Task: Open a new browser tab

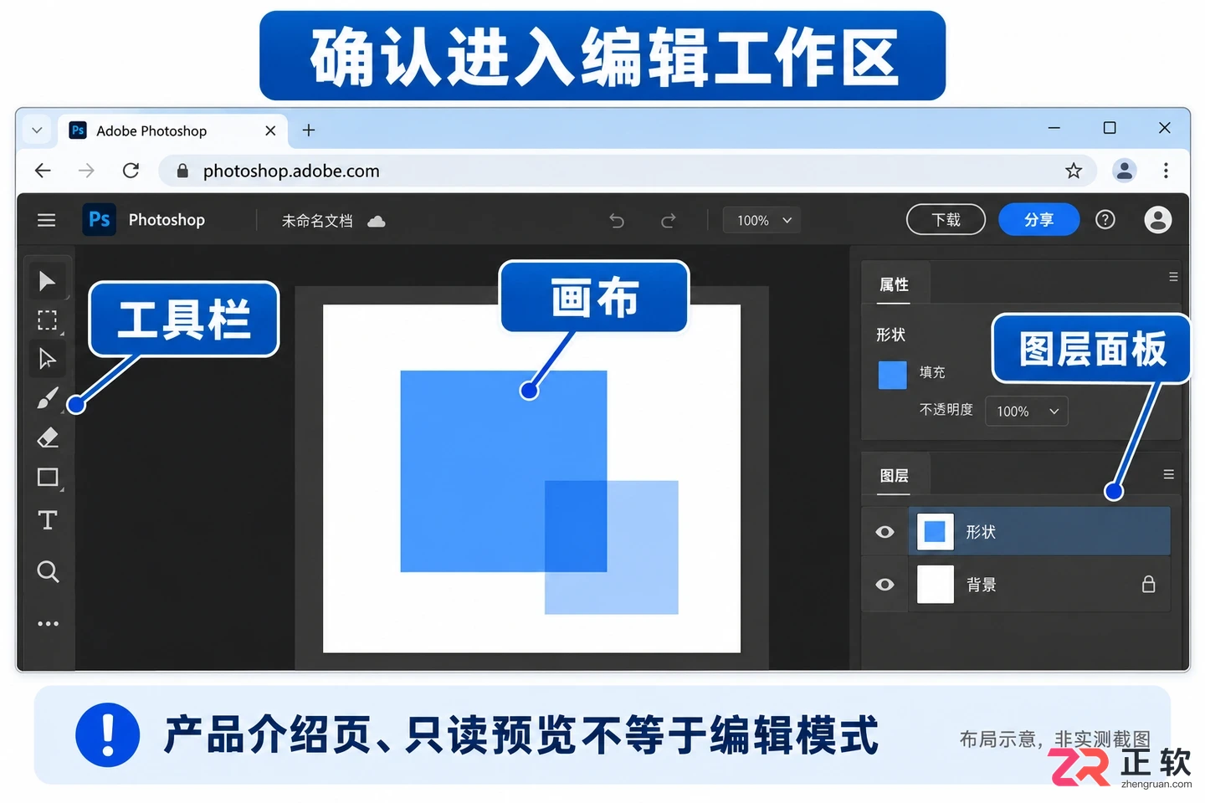Action: tap(309, 130)
